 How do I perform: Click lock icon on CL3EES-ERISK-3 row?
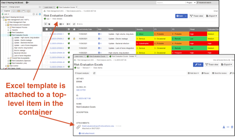[74, 39]
